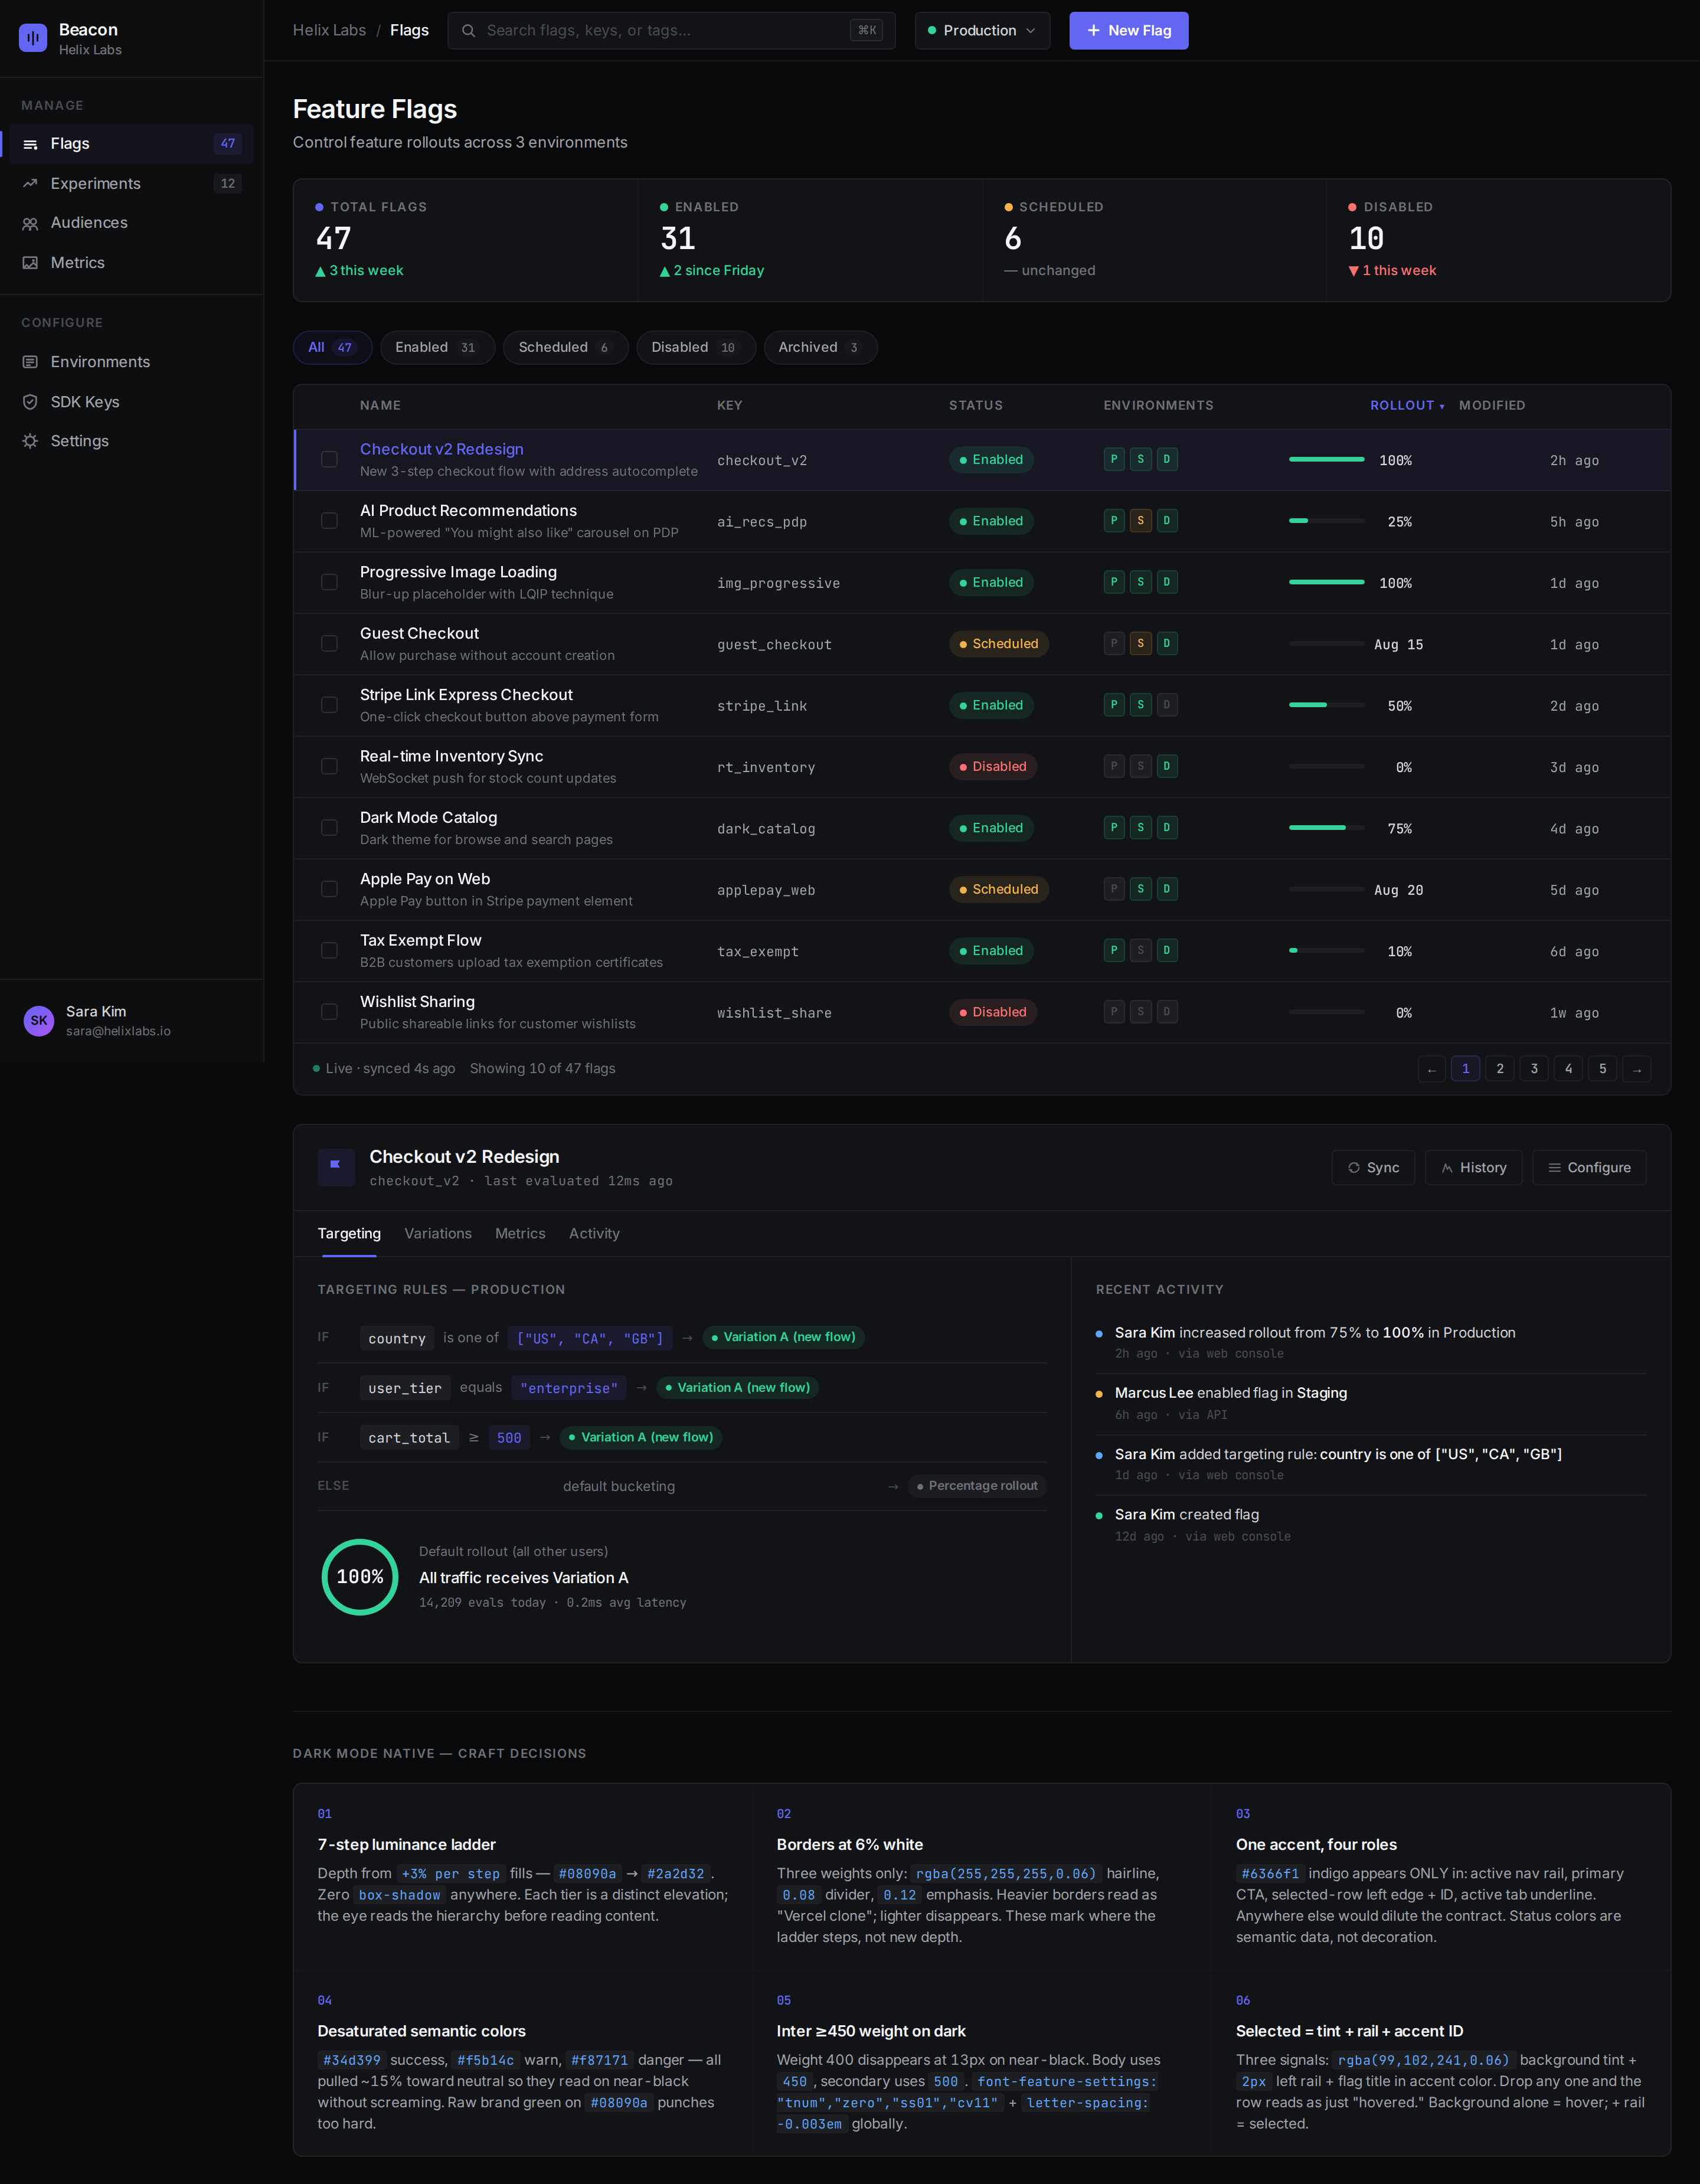
Task: Select the Apple Pay on Web checkbox
Action: coord(329,889)
